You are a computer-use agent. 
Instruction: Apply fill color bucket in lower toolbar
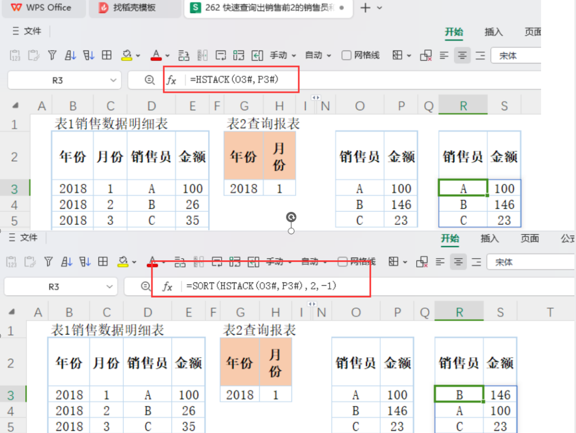point(123,262)
